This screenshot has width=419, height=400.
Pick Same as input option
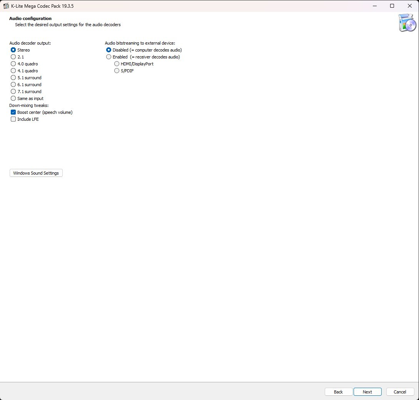coord(13,98)
